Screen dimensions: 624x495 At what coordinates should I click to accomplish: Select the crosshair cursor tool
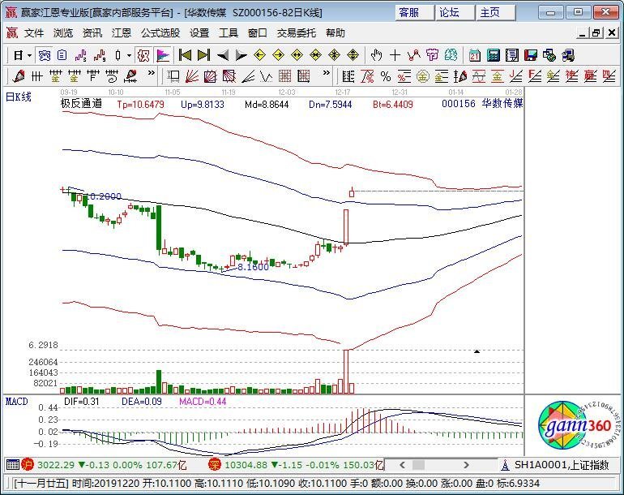pos(395,55)
